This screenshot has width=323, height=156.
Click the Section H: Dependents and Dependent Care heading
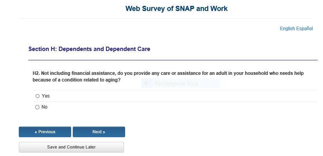pos(90,49)
